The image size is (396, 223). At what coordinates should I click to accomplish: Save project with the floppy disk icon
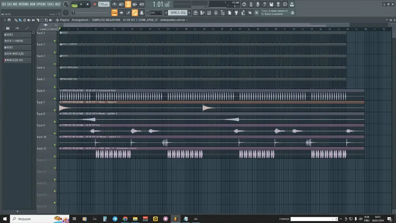[271, 4]
